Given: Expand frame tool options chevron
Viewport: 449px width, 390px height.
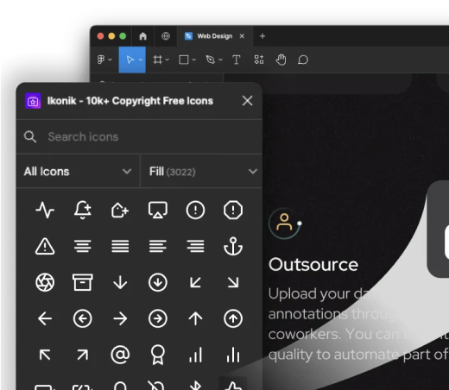Looking at the screenshot, I should 168,60.
